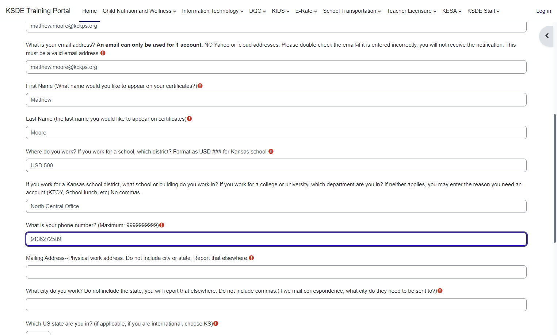Click the page vertical scrollbar thumb
This screenshot has width=557, height=335.
pyautogui.click(x=555, y=179)
